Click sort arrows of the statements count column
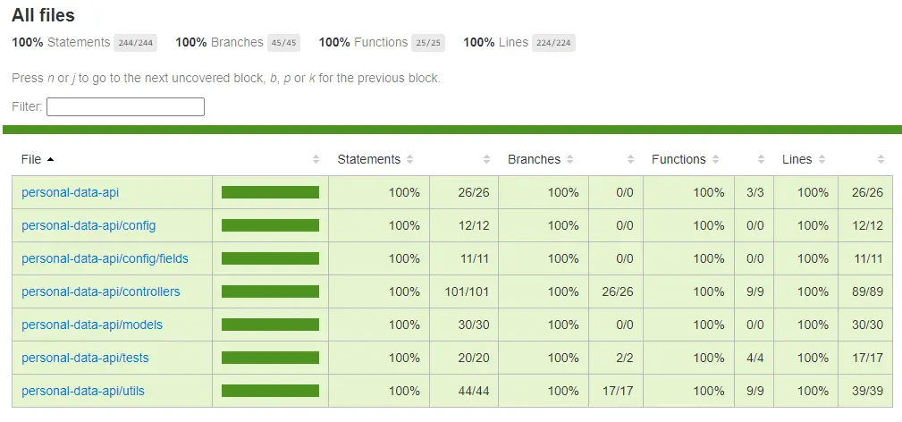Screen dimensions: 902x422 486,159
